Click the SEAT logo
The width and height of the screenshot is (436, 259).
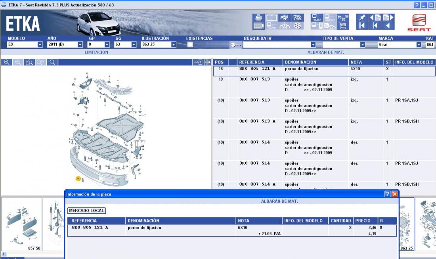pyautogui.click(x=419, y=23)
